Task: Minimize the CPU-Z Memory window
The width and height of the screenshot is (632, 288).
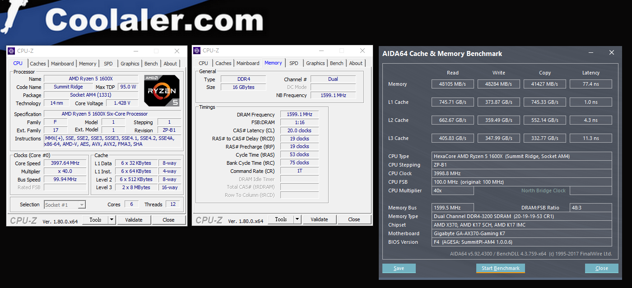Action: point(321,51)
